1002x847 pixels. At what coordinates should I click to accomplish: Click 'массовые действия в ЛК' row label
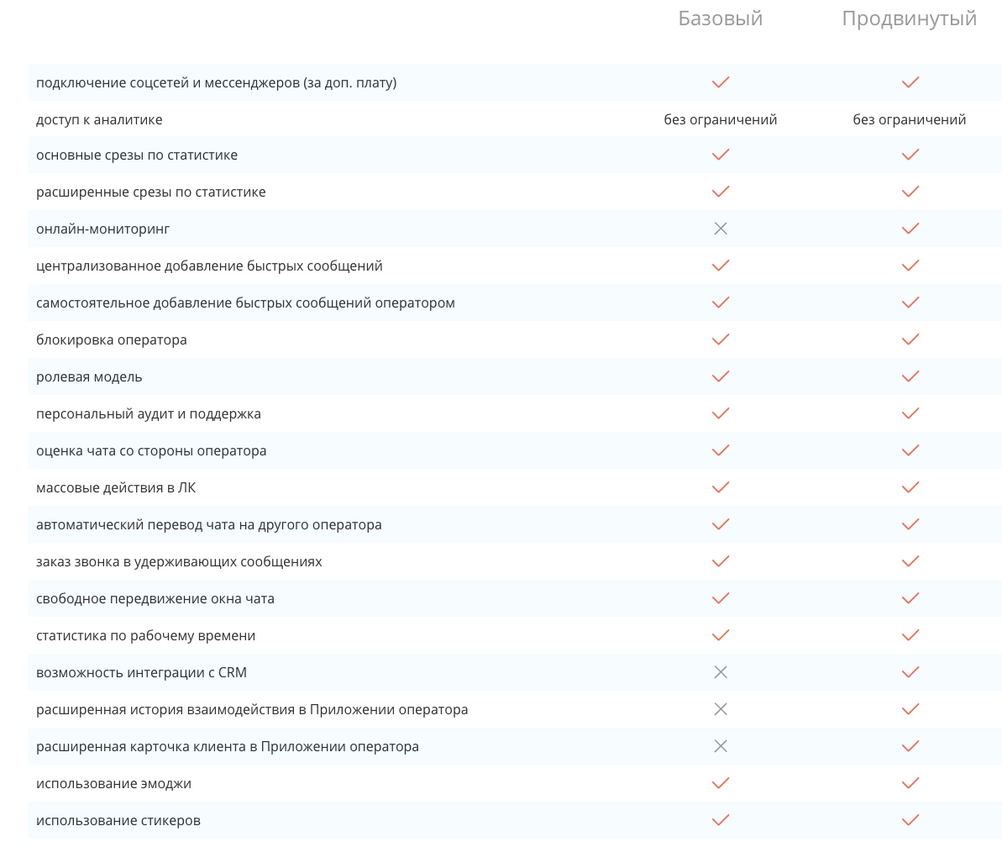116,487
